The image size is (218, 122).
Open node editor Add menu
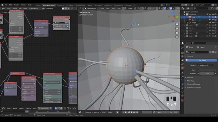pos(20,8)
